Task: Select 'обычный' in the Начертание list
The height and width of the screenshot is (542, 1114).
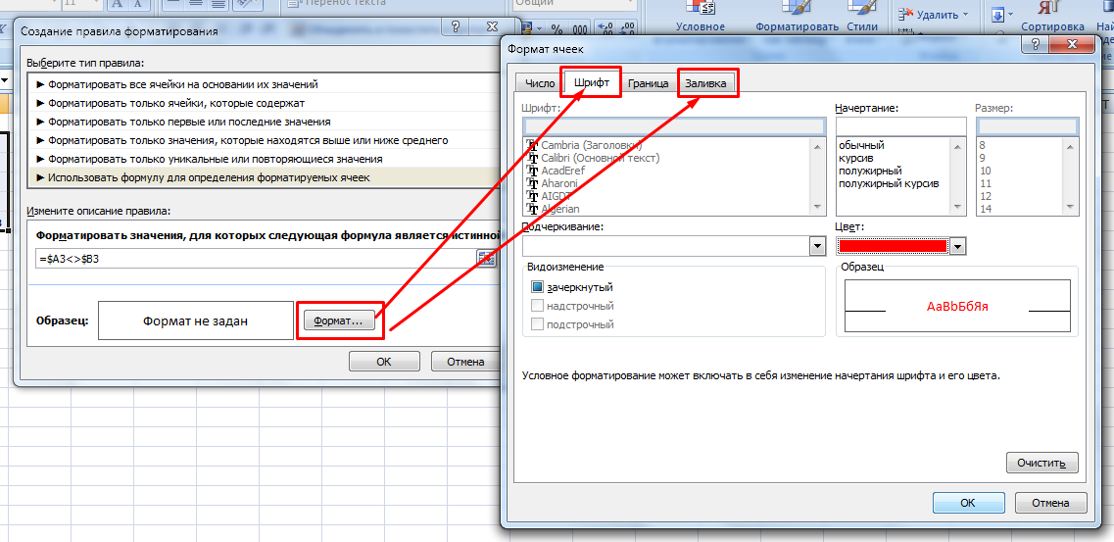Action: coord(861,145)
